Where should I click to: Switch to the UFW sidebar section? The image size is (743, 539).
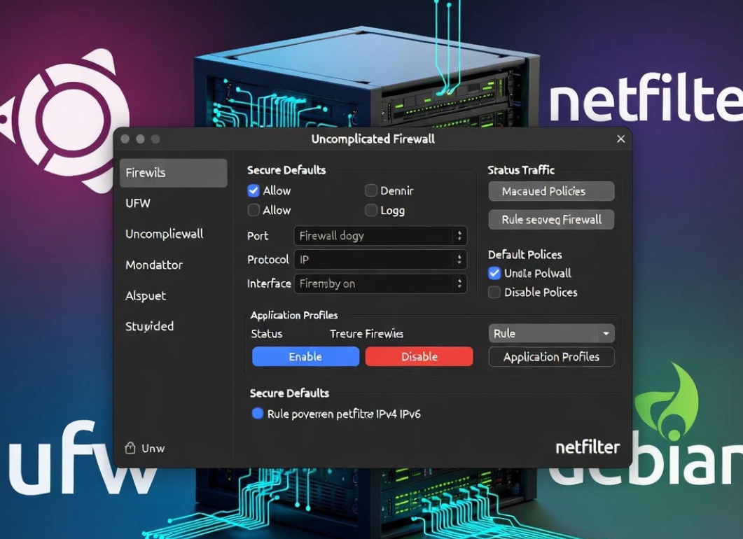pyautogui.click(x=138, y=203)
